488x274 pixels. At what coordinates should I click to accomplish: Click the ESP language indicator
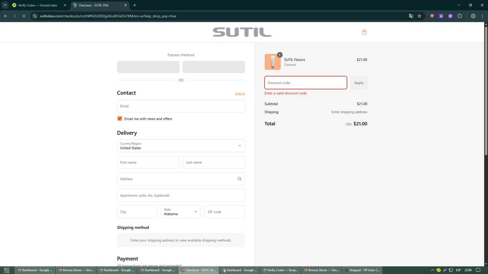tap(458, 270)
